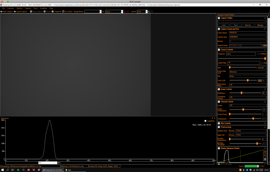Open the flats folder in taskbar
This screenshot has width=270, height=172.
(x=68, y=170)
